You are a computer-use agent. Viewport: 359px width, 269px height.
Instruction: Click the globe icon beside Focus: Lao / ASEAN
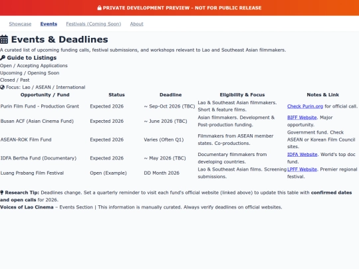(x=2, y=87)
